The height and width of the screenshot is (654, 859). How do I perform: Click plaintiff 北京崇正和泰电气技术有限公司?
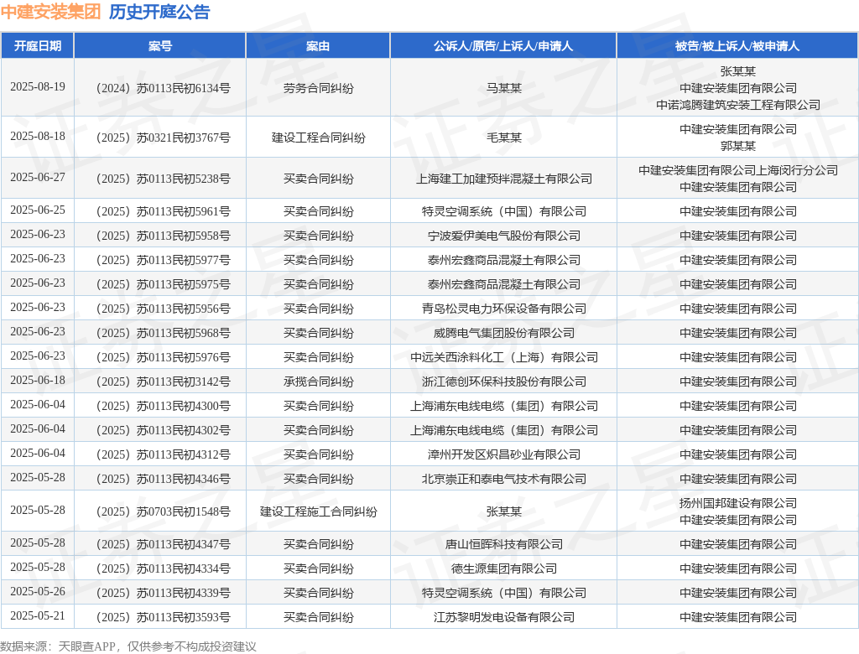[504, 479]
